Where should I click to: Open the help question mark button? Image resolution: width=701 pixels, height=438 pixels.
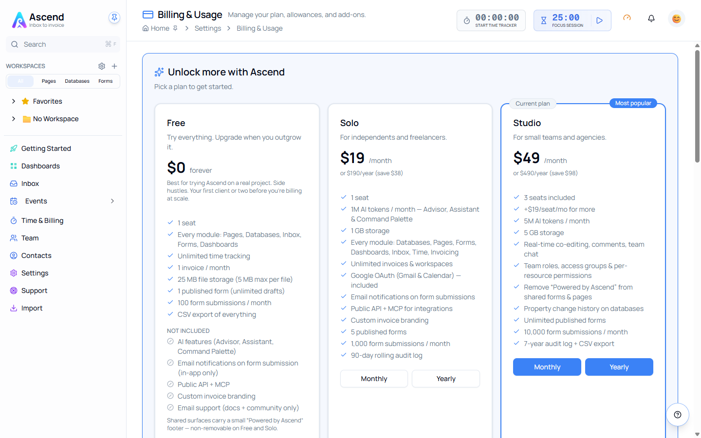pos(678,415)
